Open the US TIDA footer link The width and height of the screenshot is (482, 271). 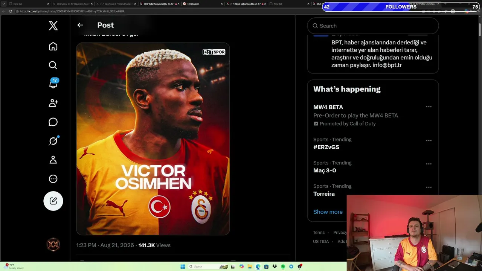(x=321, y=242)
